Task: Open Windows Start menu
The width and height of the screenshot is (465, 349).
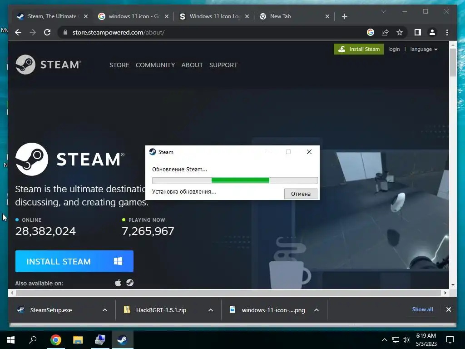Action: tap(11, 340)
